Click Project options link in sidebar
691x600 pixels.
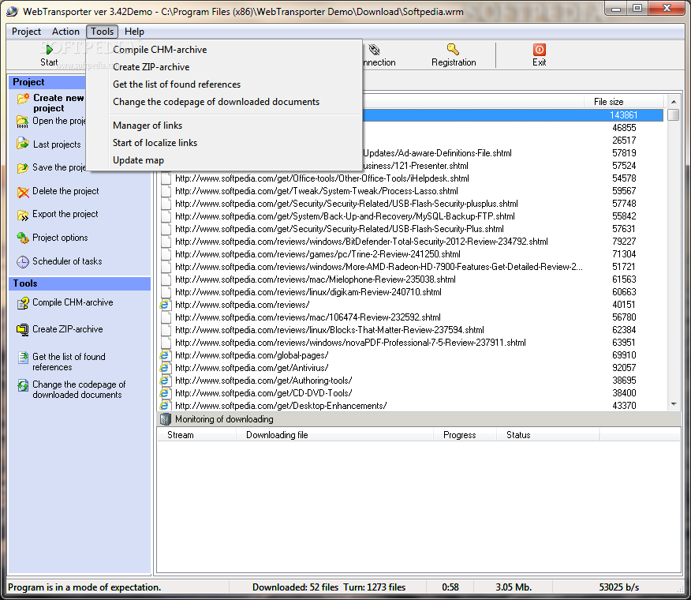click(x=60, y=238)
